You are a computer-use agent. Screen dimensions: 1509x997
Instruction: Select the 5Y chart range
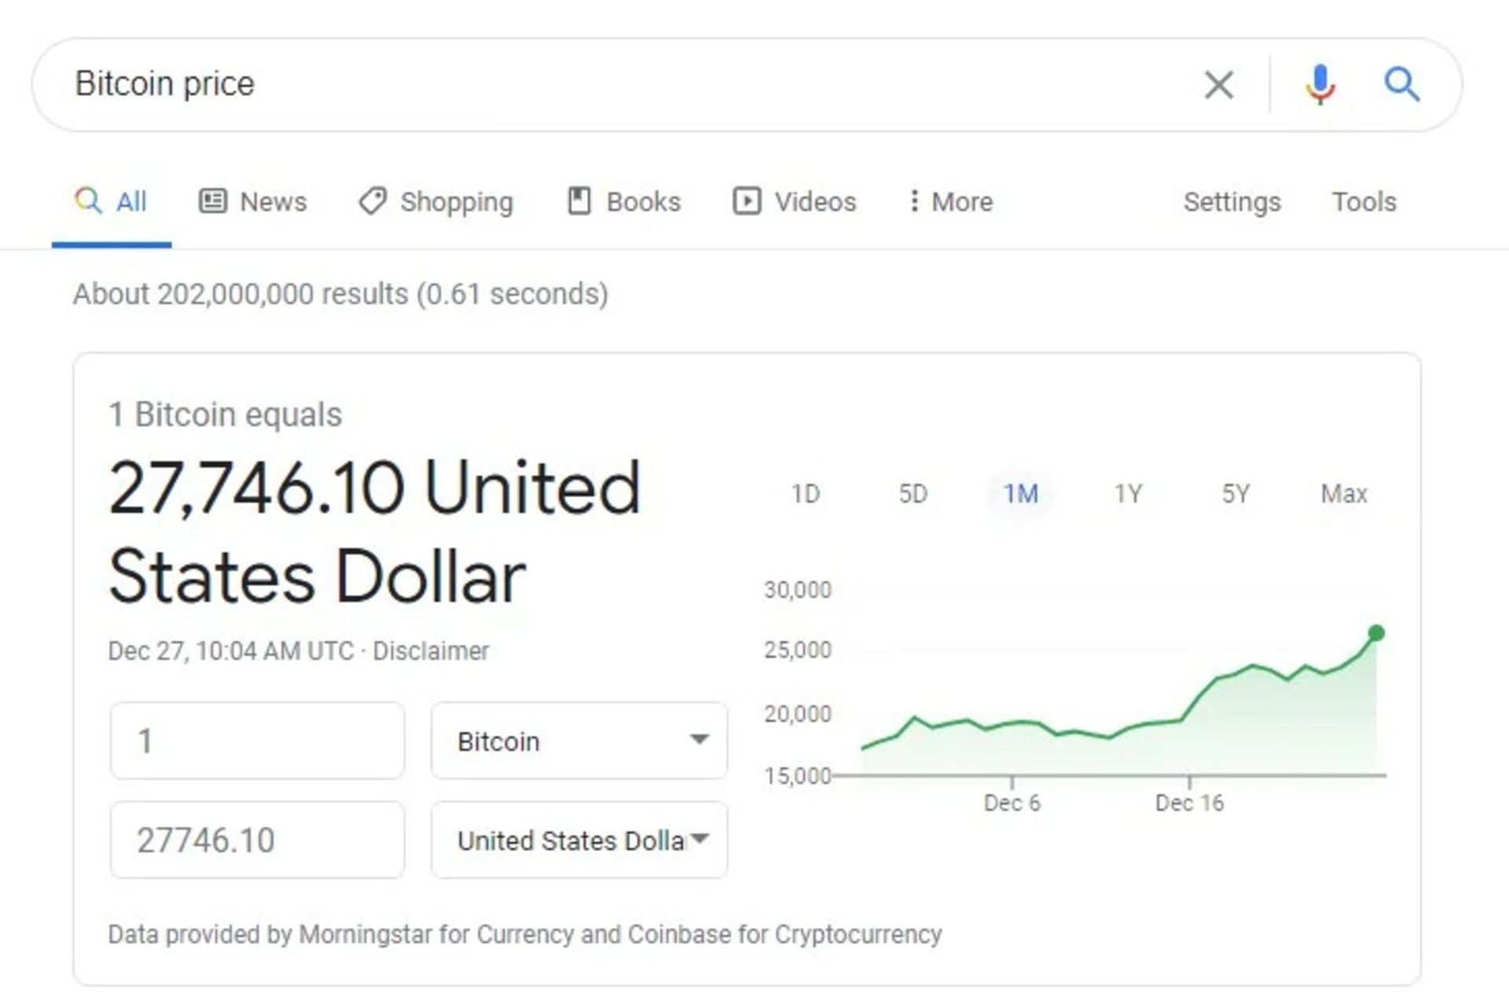pyautogui.click(x=1234, y=493)
